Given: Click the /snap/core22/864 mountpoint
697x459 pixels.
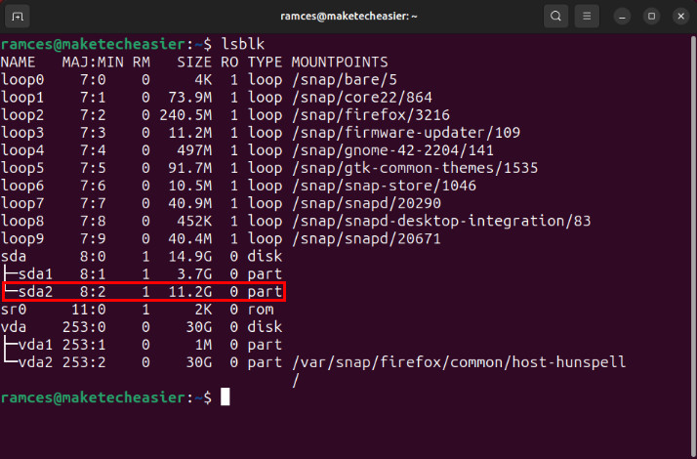Looking at the screenshot, I should pyautogui.click(x=362, y=98).
